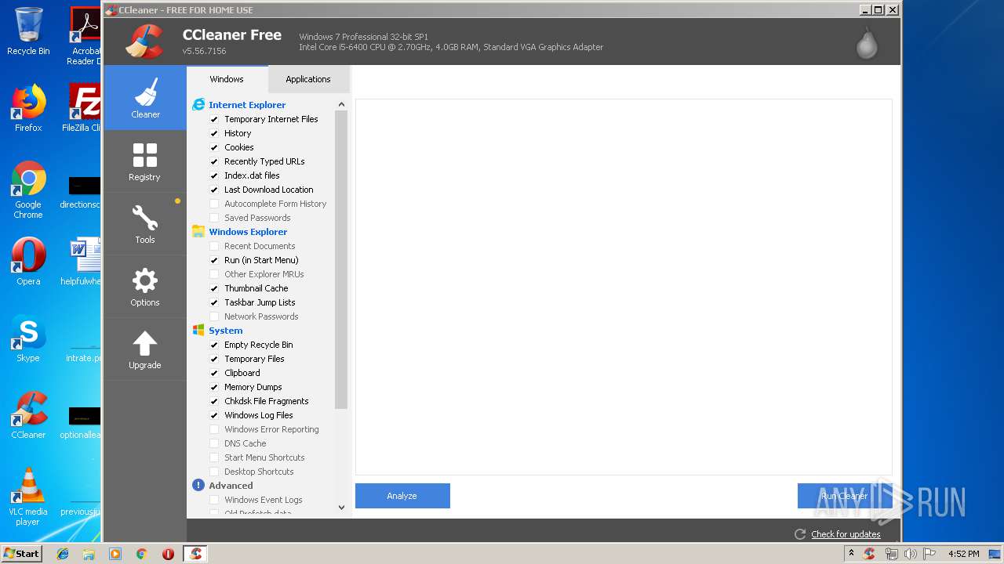Open the Windows Start menu
Viewport: 1004px width, 564px height.
[x=22, y=554]
